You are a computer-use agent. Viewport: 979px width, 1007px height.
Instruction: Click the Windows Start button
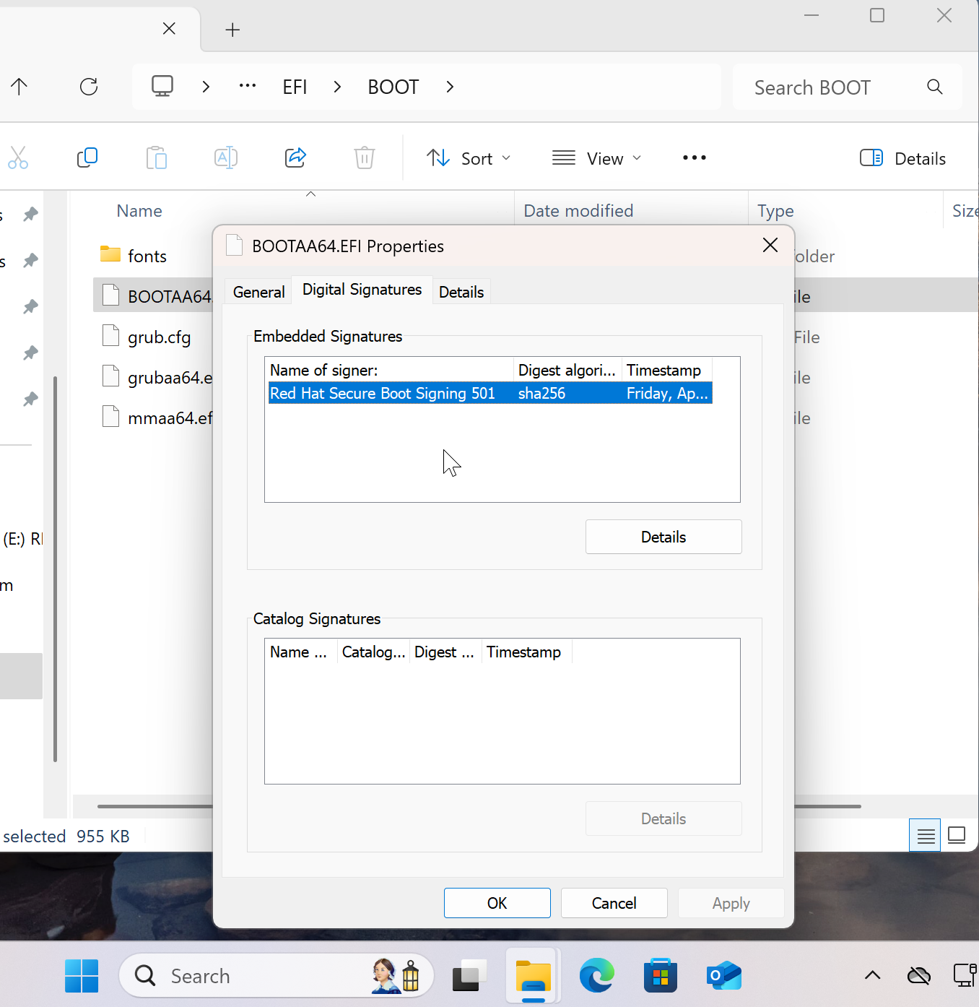click(x=82, y=976)
